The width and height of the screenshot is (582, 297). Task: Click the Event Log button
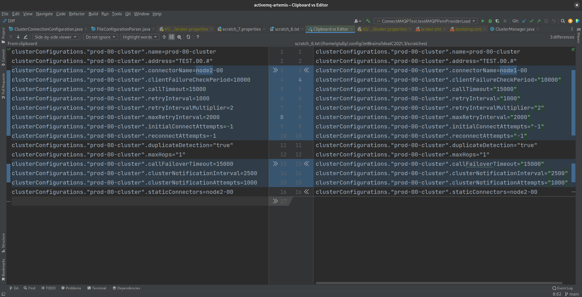click(x=562, y=288)
